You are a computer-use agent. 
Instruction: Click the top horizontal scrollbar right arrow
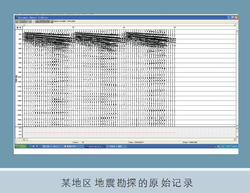(x=235, y=25)
